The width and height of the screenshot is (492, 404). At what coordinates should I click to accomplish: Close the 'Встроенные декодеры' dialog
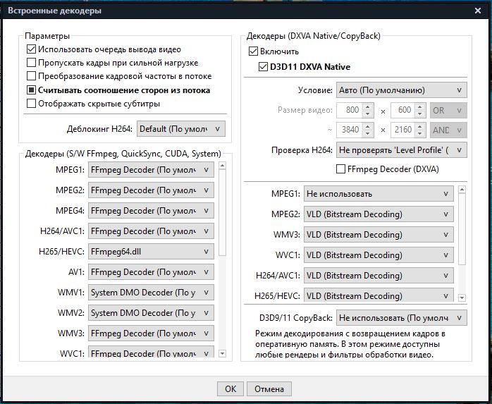[478, 11]
